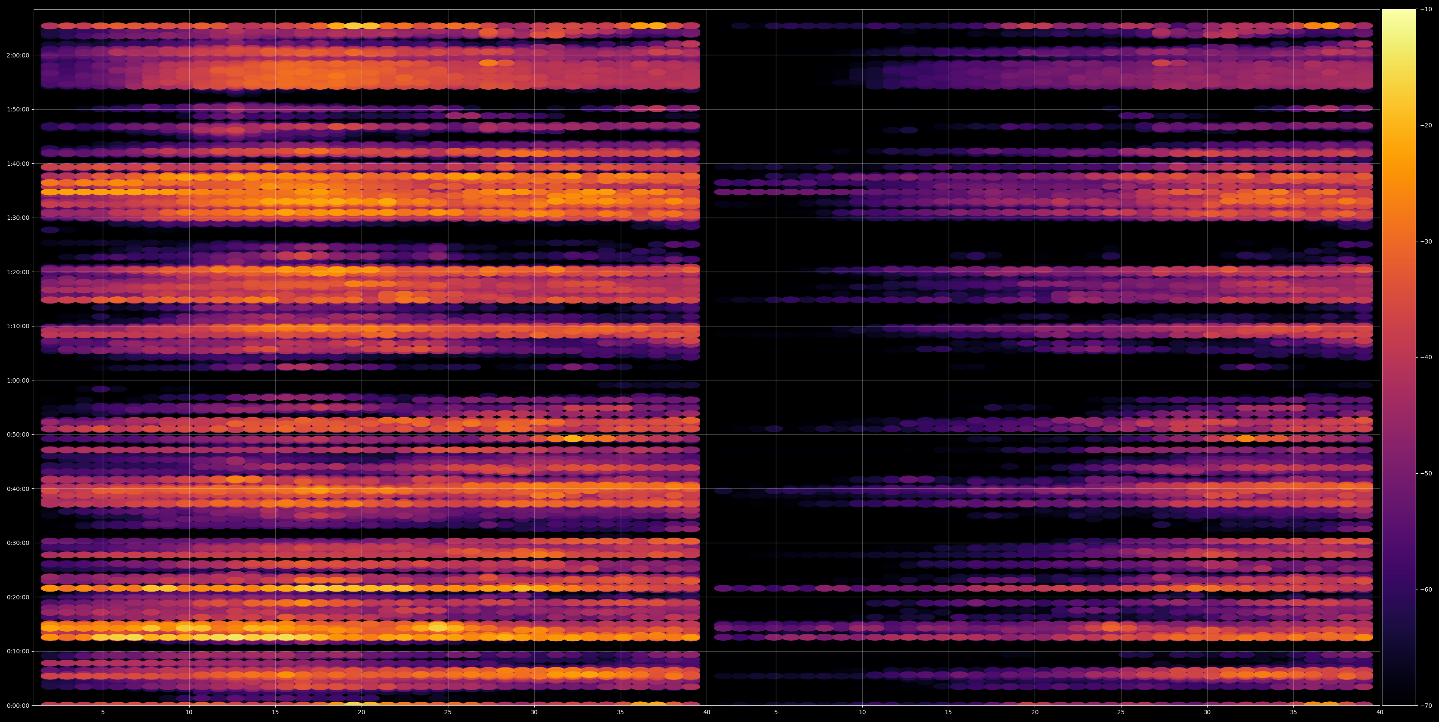Click x-axis label 10 of the right heatmap
The image size is (1439, 722).
pos(862,712)
